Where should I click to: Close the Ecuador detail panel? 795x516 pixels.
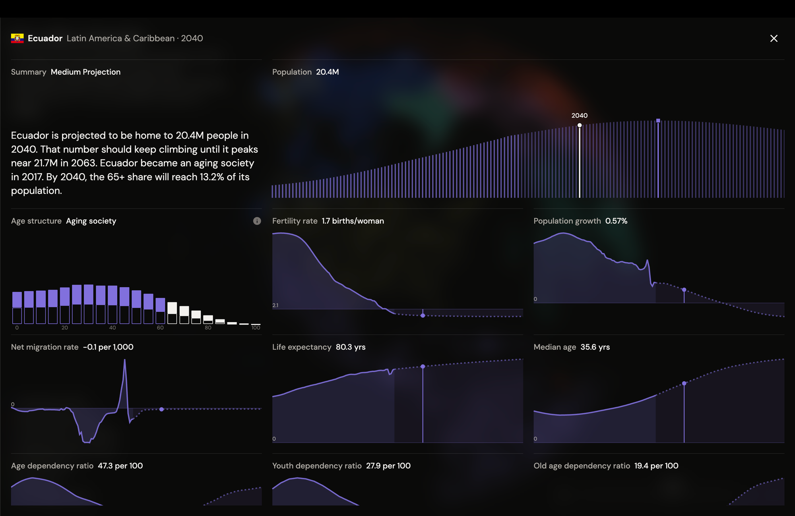tap(774, 39)
